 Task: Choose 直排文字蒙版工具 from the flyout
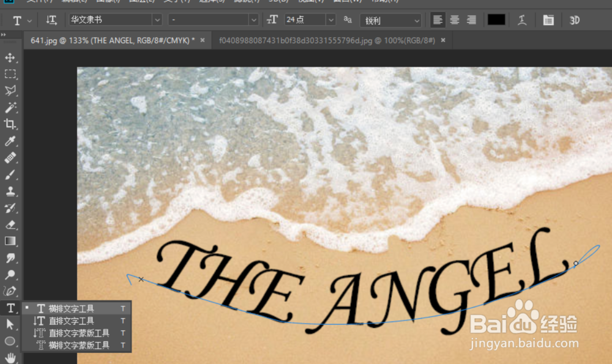(76, 333)
